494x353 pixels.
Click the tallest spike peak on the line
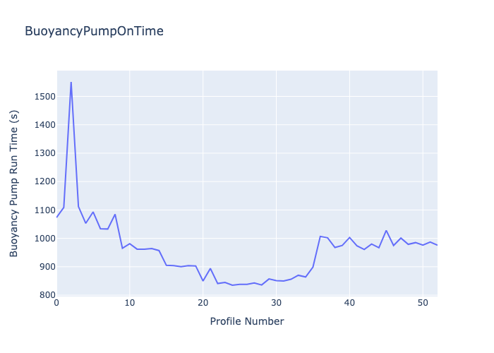[71, 83]
